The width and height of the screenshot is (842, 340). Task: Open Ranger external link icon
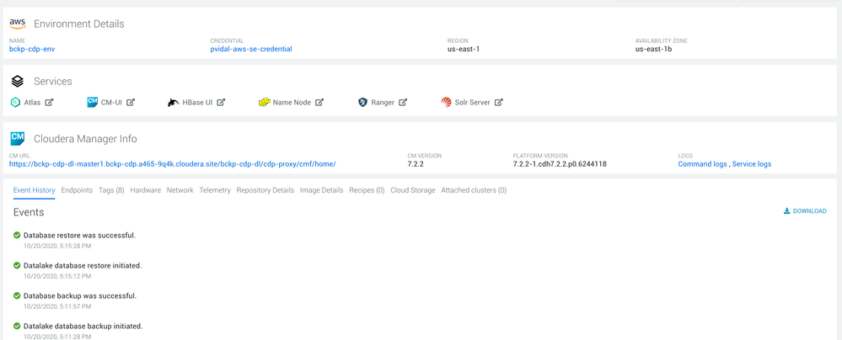point(403,103)
